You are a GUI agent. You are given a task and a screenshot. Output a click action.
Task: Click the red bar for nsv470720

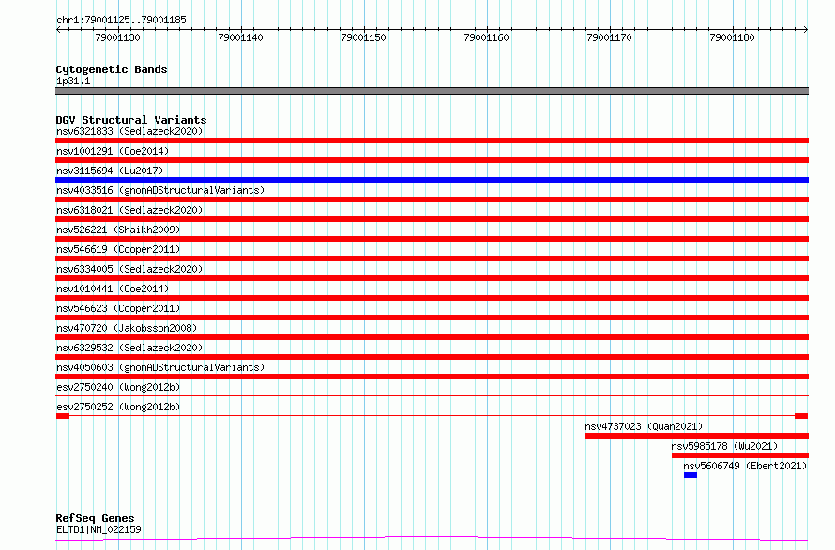(432, 337)
